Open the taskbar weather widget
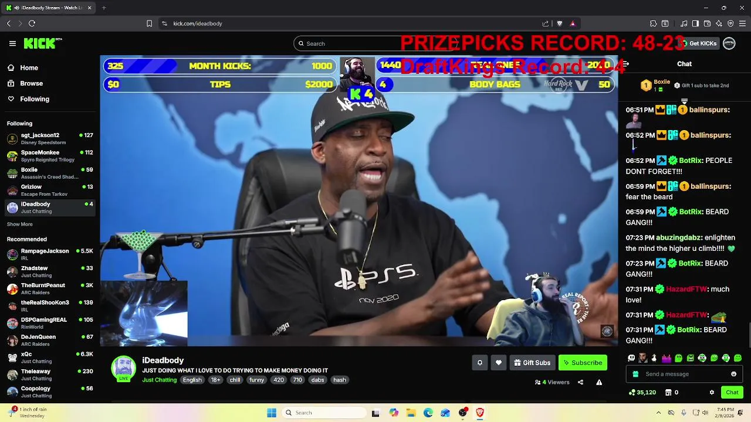 (x=27, y=413)
